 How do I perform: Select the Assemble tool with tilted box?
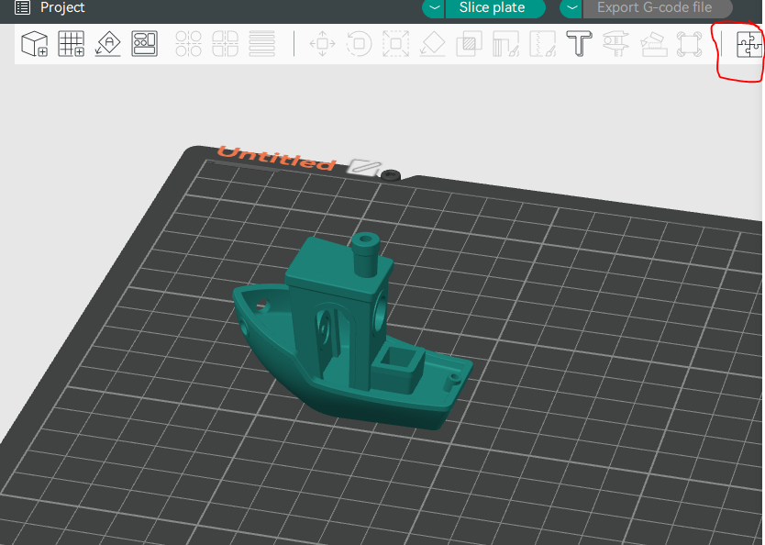click(653, 43)
